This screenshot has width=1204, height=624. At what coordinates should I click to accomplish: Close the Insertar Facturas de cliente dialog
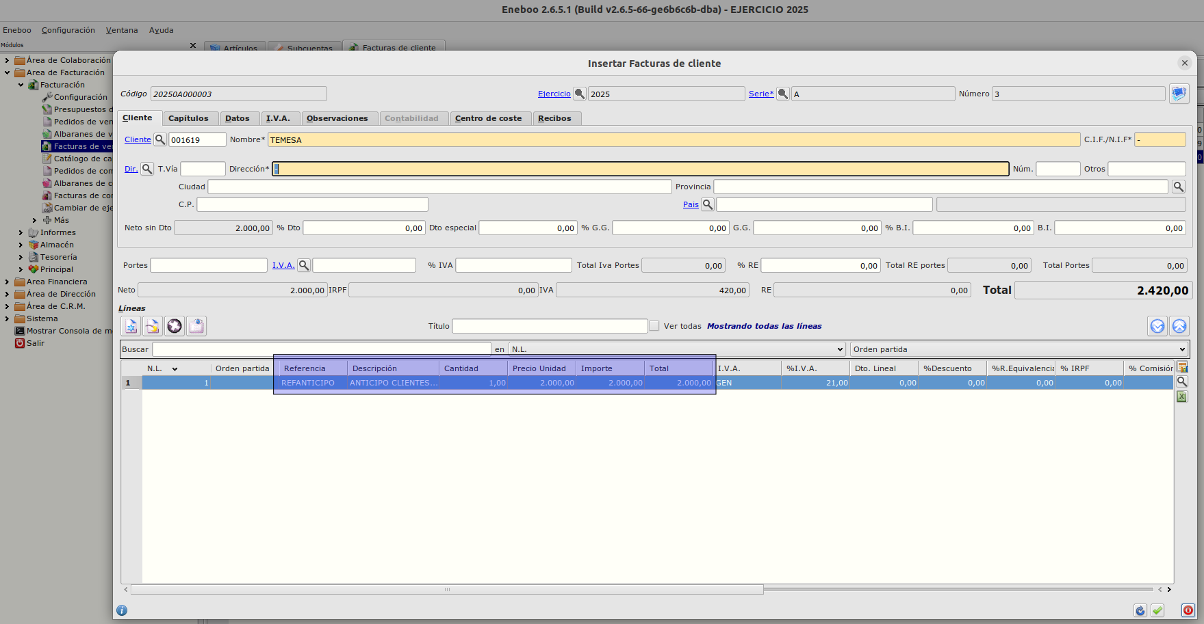click(x=1184, y=63)
